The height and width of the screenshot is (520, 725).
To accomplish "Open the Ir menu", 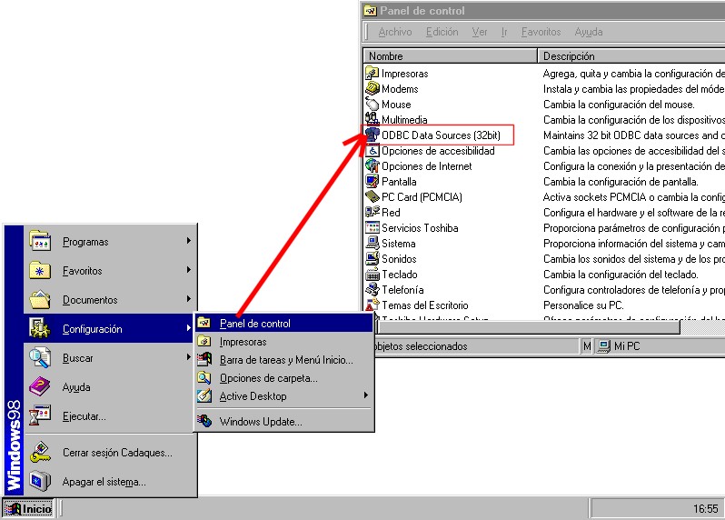I will tap(504, 32).
